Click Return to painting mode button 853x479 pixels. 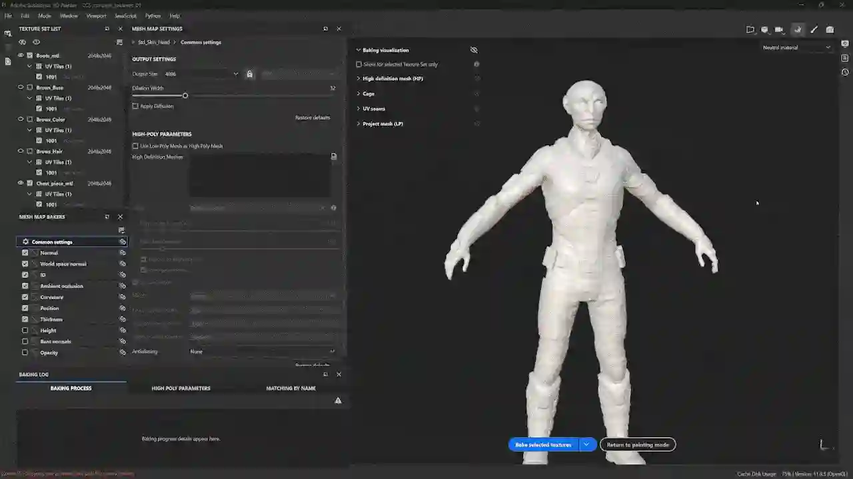point(638,444)
